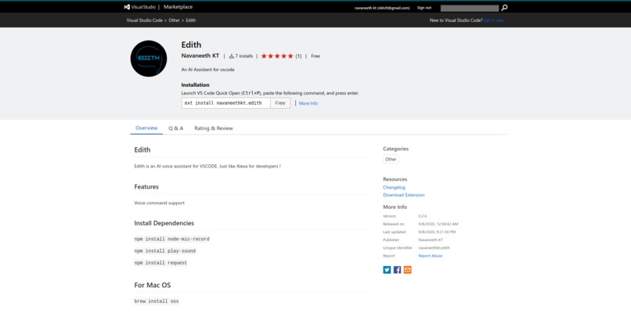This screenshot has width=631, height=313.
Task: Click the Edith breadcrumb item
Action: (191, 20)
